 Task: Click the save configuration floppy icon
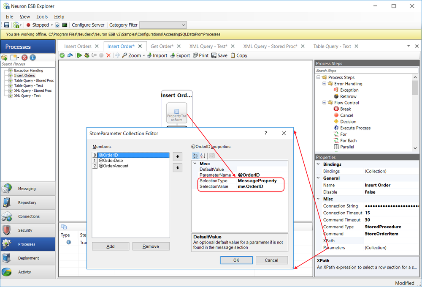point(7,25)
